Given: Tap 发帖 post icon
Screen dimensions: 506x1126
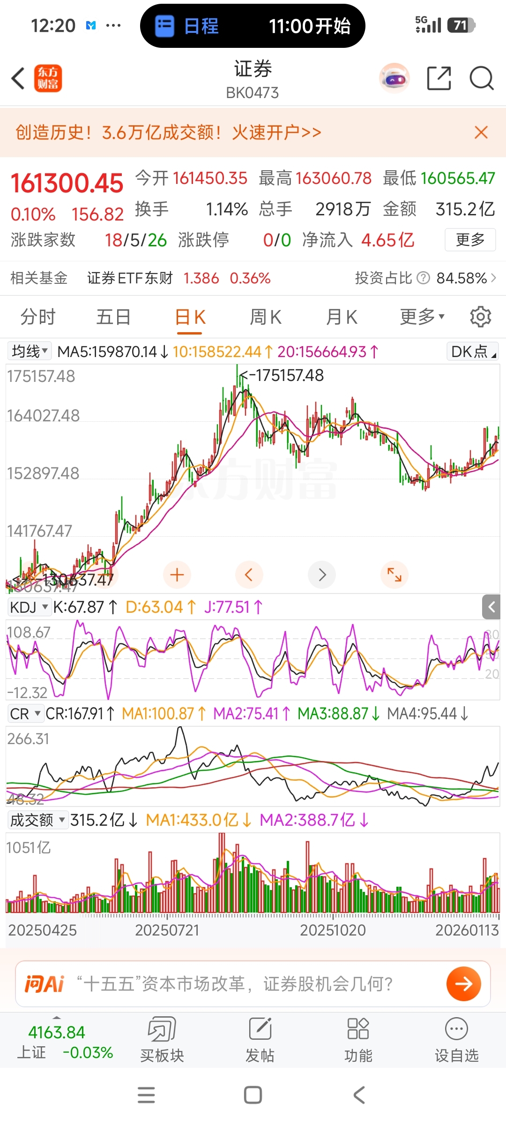Looking at the screenshot, I should point(260,1040).
